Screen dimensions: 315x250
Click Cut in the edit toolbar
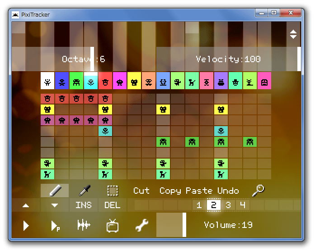(141, 191)
